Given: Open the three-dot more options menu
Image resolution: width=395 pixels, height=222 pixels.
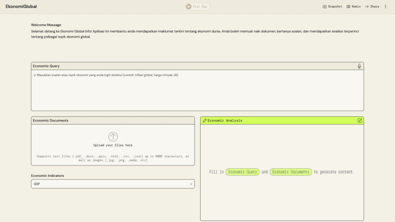Looking at the screenshot, I should [385, 7].
